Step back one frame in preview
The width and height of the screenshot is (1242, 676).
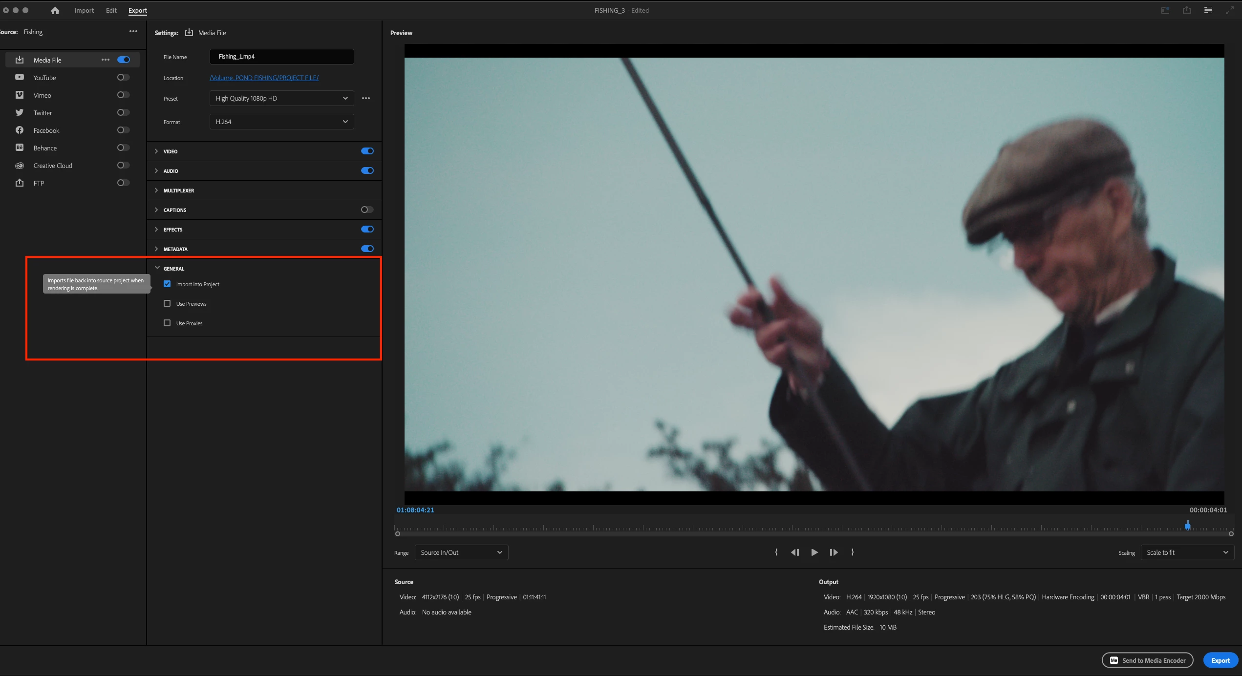[795, 552]
